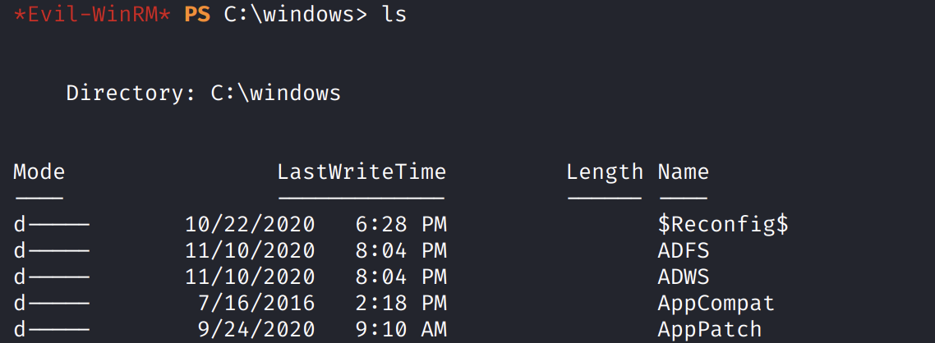The width and height of the screenshot is (935, 343).
Task: Select the $Reconfig$ directory name
Action: point(723,225)
